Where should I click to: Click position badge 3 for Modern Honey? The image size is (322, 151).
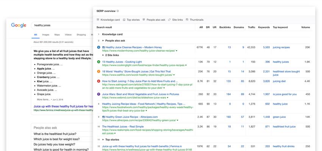click(x=98, y=47)
